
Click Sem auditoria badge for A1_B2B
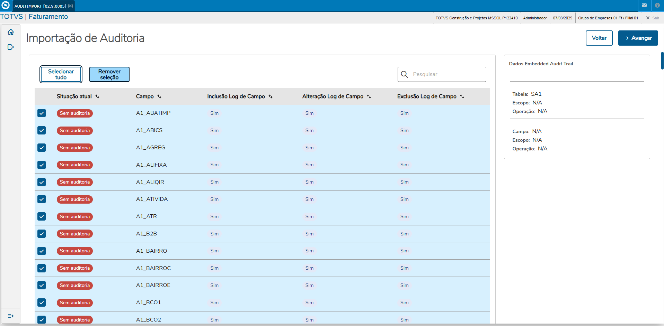(75, 234)
